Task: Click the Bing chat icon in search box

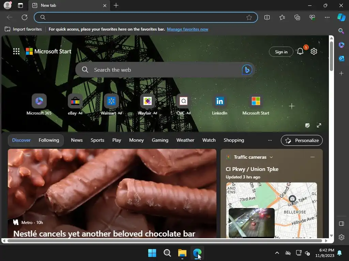Action: click(x=247, y=70)
